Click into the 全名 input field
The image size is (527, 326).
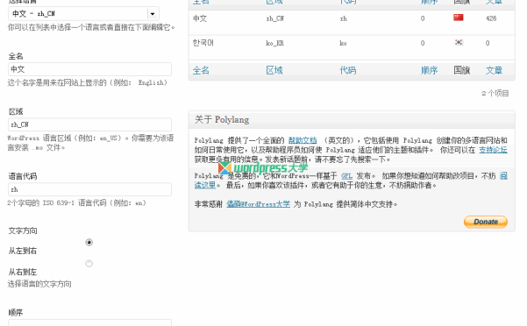[x=89, y=69]
